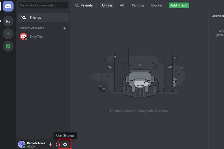This screenshot has height=149, width=224.
Task: Click the RemoteTools username text
Action: coord(36,143)
